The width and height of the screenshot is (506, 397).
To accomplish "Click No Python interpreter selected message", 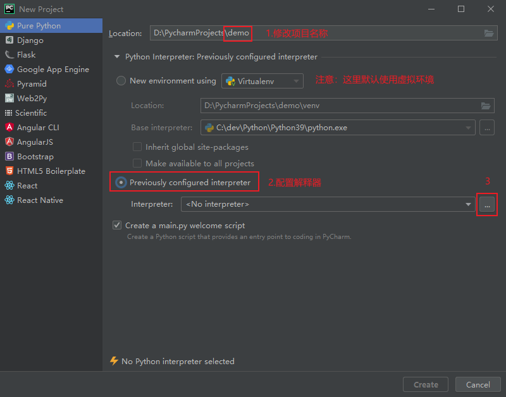I will (x=178, y=361).
